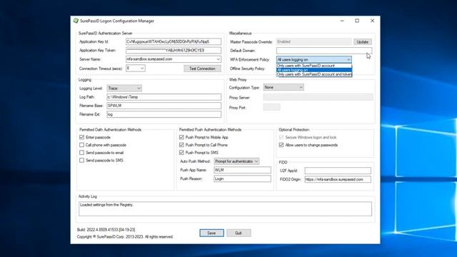This screenshot has width=457, height=257.
Task: Click the Application Key Id field
Action: tap(174, 41)
